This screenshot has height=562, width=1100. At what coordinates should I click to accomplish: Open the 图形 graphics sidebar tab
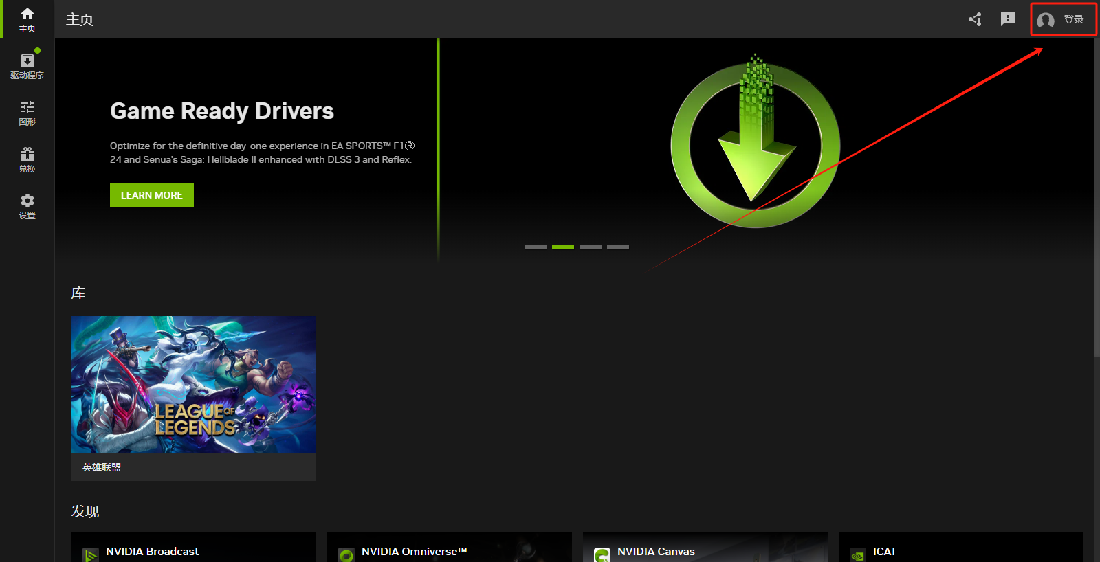pos(27,113)
